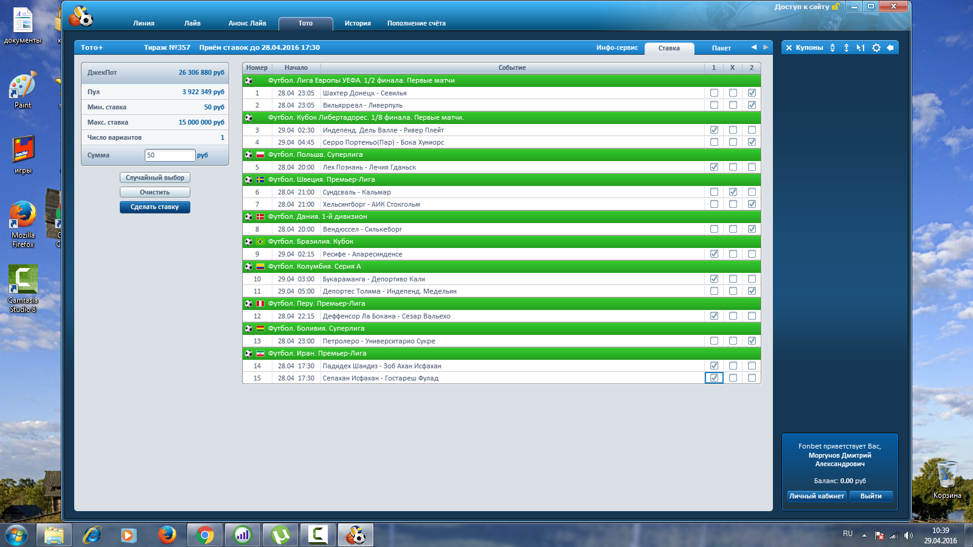
Task: Tick outcome 2 for Лех Познань - Лечия Гданьск
Action: point(752,167)
